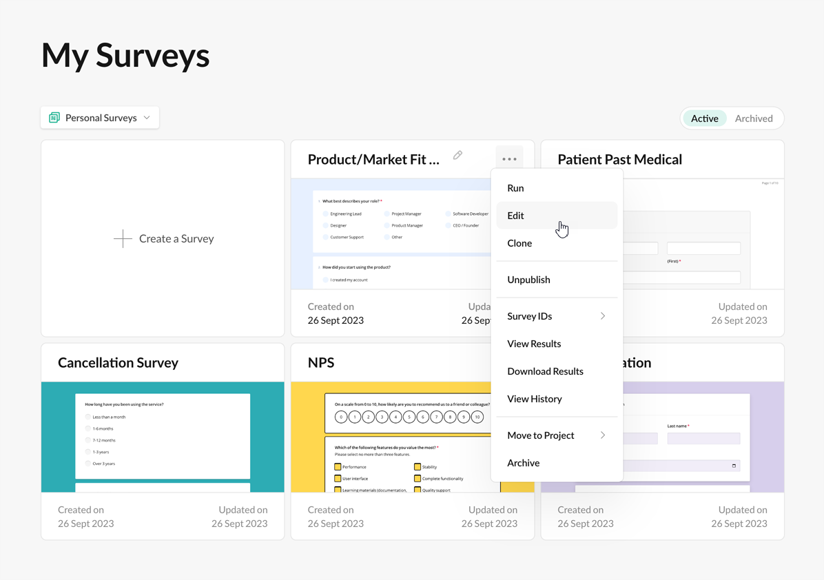This screenshot has height=580, width=824.
Task: Open the Cancellation Survey preview
Action: [162, 437]
